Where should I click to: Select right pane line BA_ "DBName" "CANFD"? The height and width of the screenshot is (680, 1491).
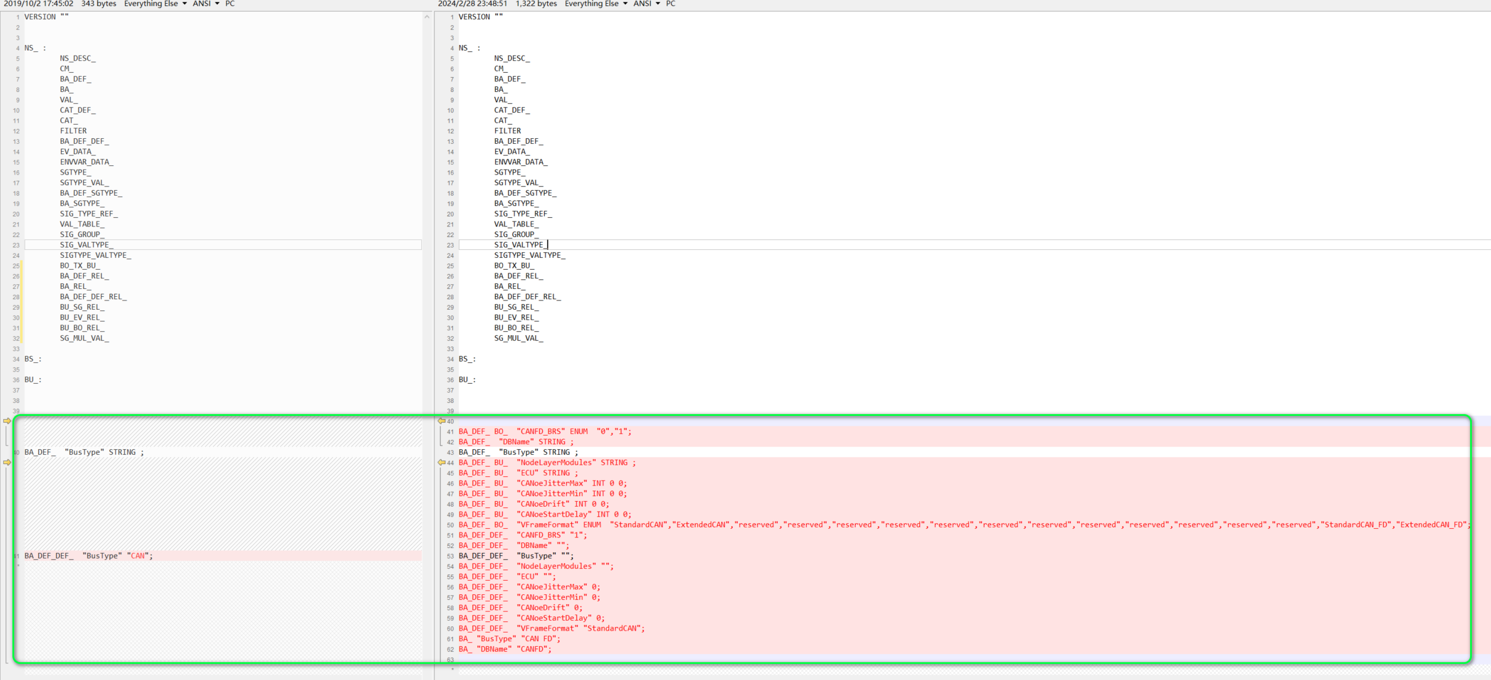[505, 649]
